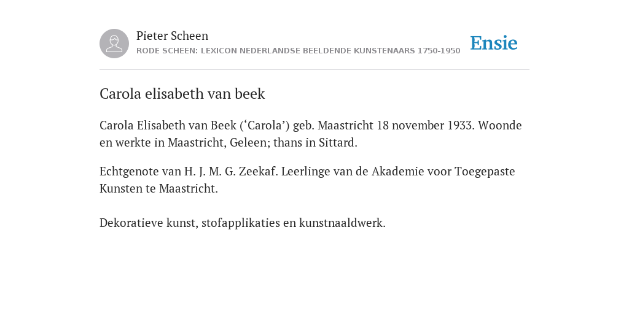Click the birth date 18 november 1933
Screen dimensions: 629x314
[x=424, y=125]
